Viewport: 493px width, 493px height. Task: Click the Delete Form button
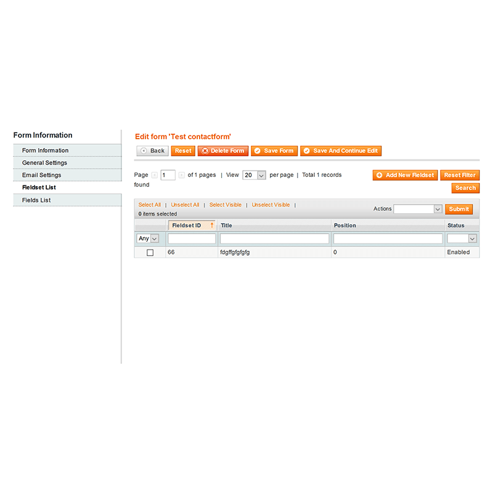[x=223, y=151]
